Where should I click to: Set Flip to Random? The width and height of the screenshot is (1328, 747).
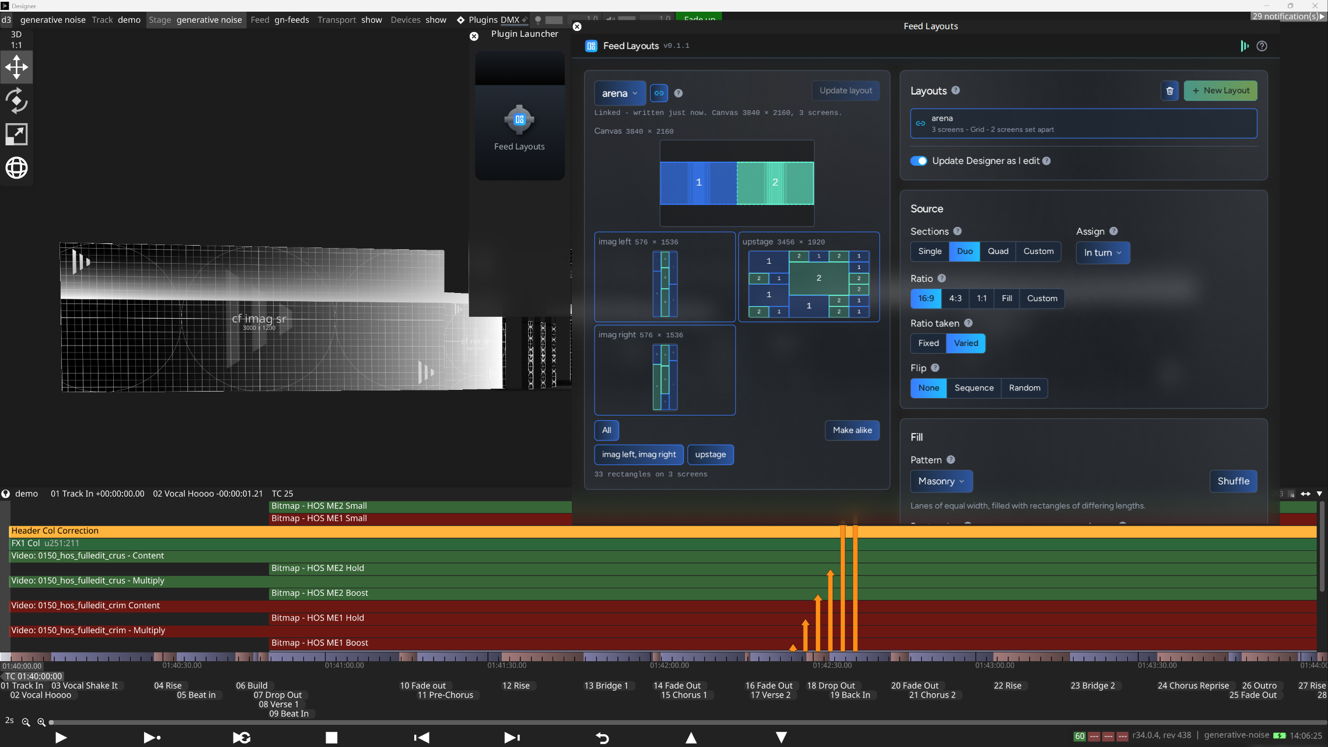coord(1025,388)
